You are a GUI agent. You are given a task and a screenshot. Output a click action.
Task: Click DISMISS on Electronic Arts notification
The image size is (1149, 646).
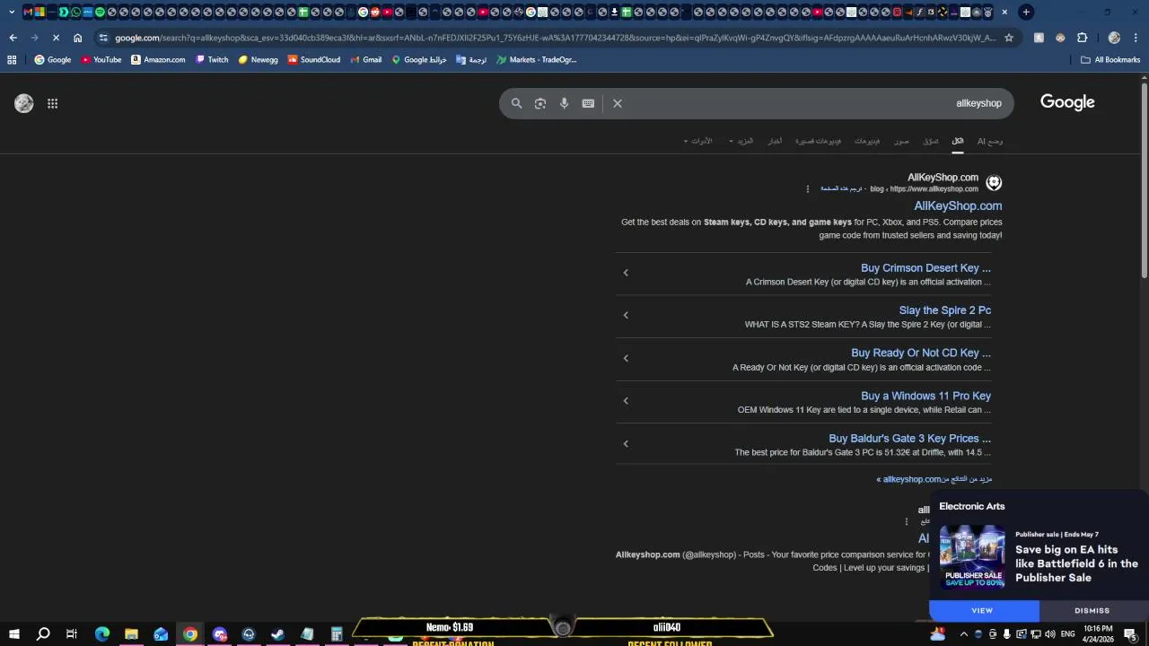[1092, 610]
